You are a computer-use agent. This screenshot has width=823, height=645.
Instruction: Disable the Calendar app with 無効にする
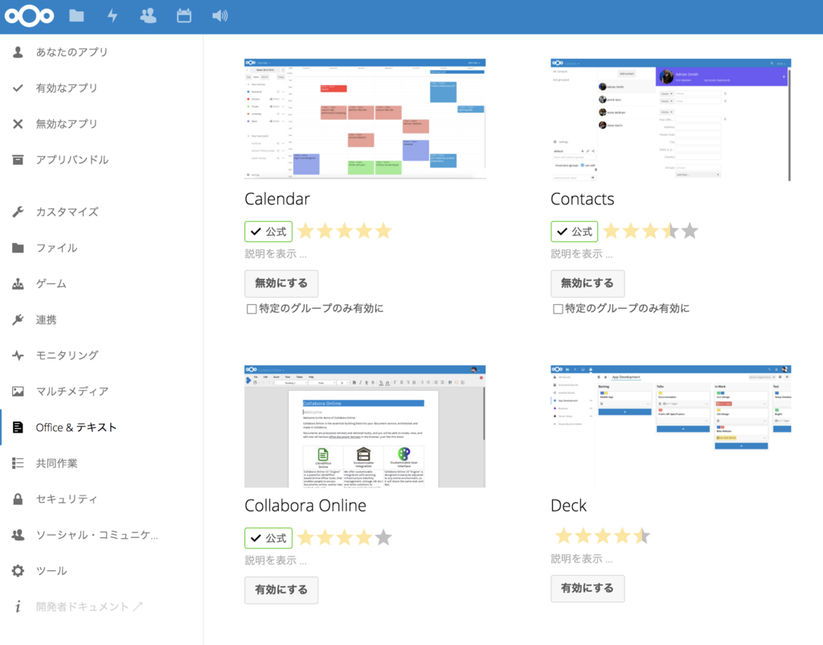tap(281, 284)
